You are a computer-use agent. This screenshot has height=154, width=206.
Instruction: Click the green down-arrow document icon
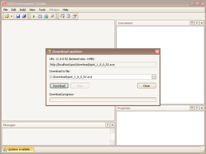click(x=52, y=16)
